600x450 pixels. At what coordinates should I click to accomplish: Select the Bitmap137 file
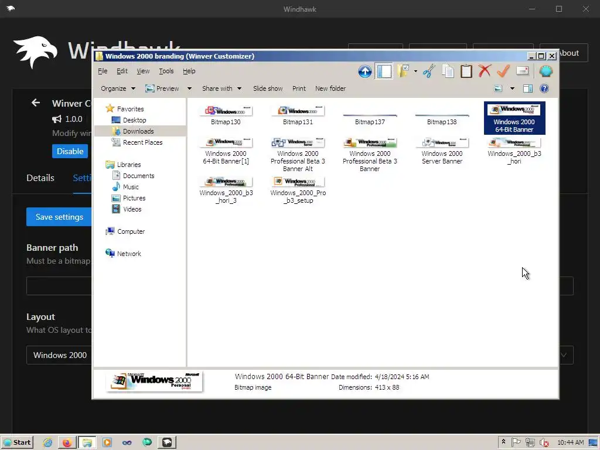point(370,120)
